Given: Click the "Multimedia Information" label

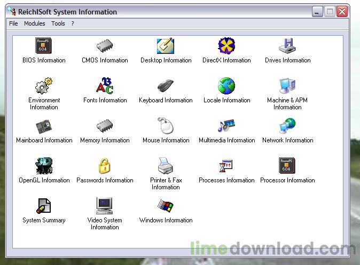Looking at the screenshot, I should coord(226,140).
